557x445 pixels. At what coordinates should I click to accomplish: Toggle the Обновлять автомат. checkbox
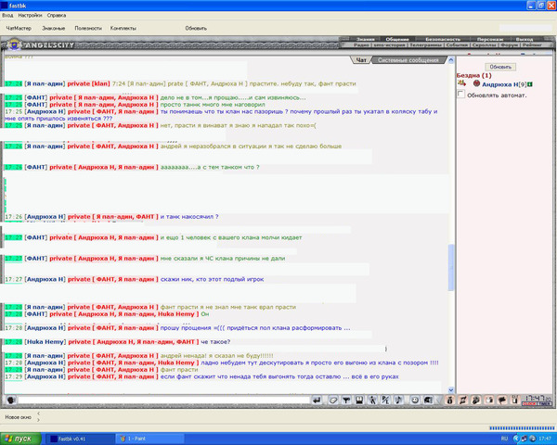pyautogui.click(x=461, y=94)
